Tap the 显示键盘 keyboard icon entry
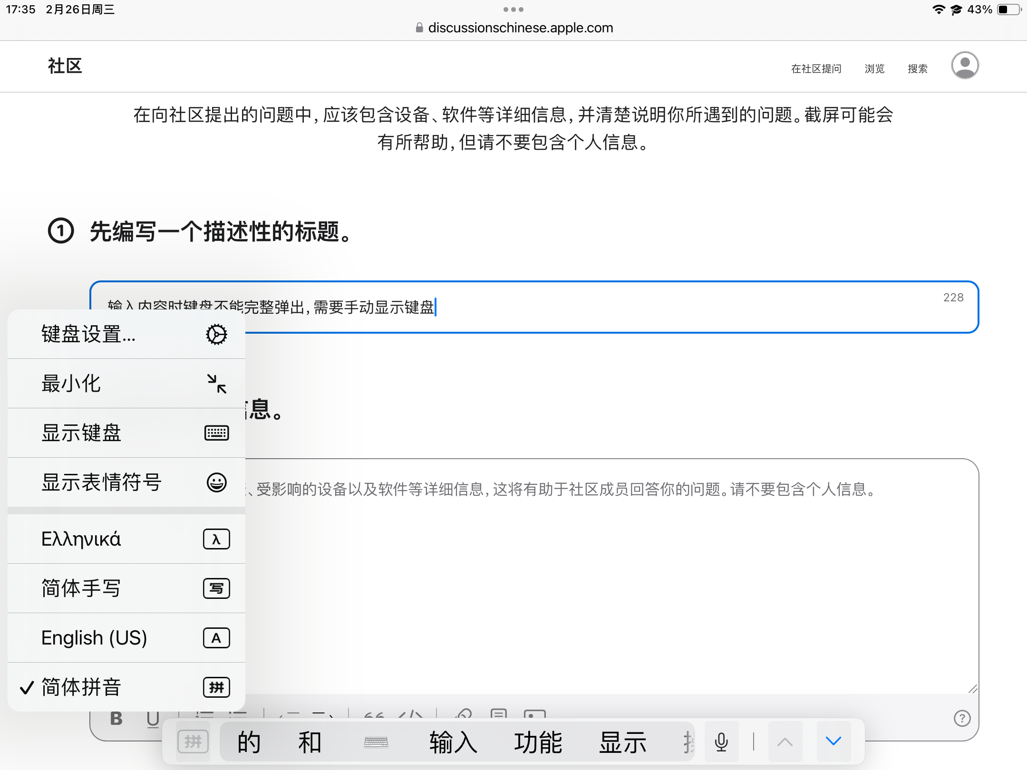Image resolution: width=1027 pixels, height=770 pixels. 216,433
